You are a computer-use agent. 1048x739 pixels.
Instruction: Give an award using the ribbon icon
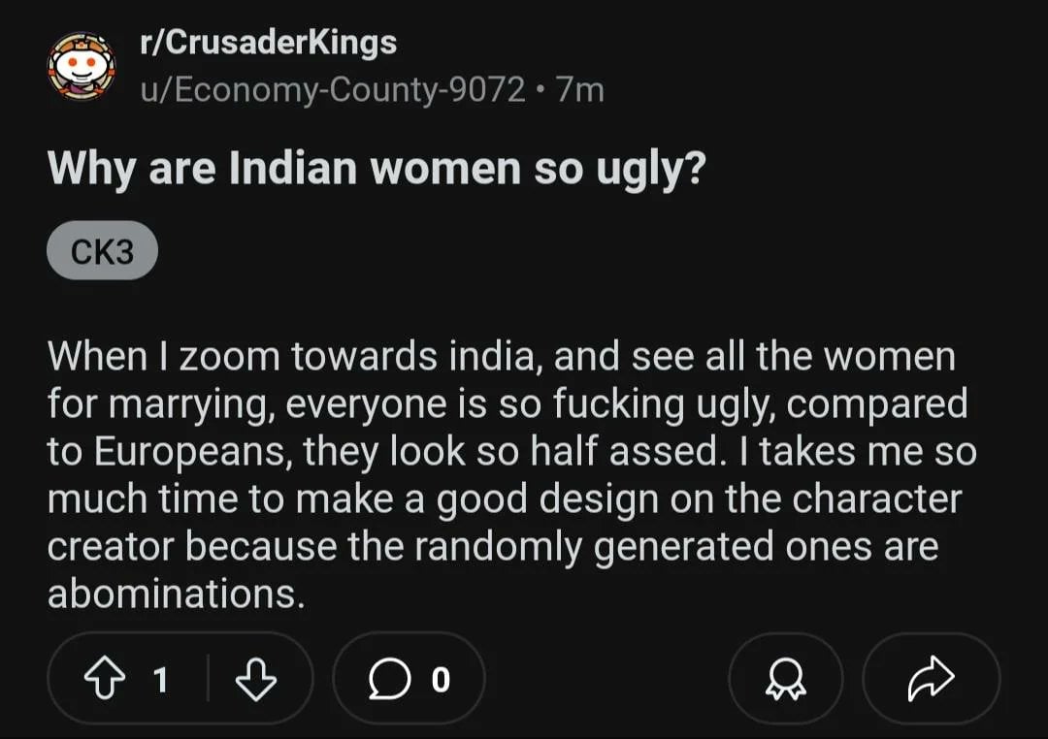click(x=785, y=679)
